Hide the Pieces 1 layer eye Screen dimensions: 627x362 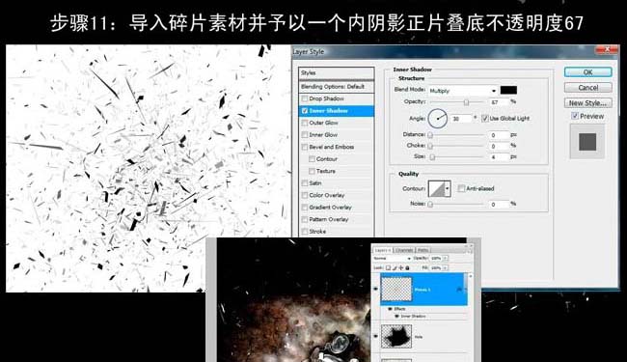[x=375, y=289]
